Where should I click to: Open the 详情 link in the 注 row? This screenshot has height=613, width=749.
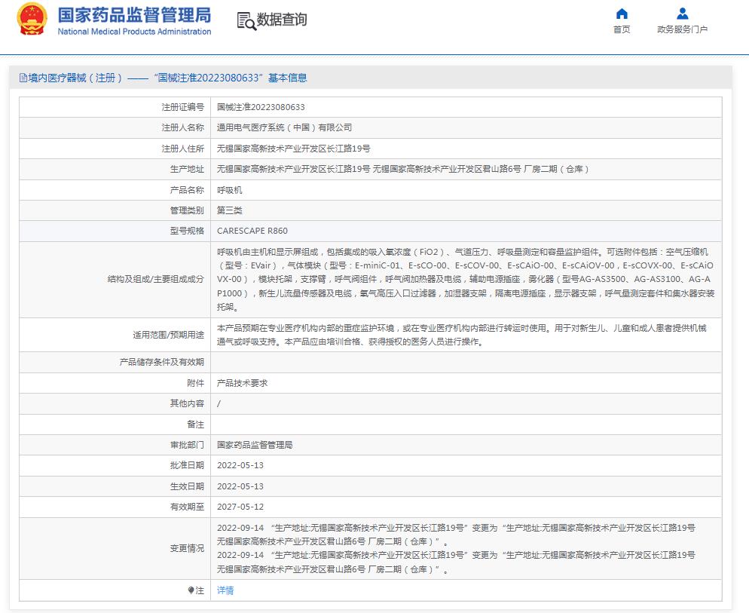tap(225, 590)
